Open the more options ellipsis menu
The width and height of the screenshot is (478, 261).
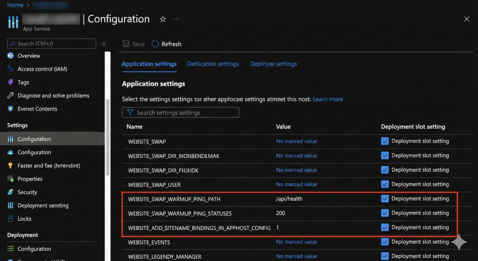click(176, 19)
